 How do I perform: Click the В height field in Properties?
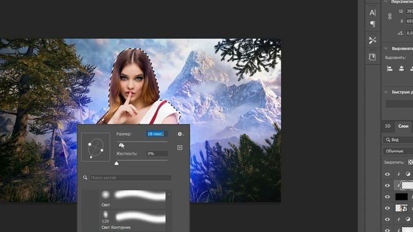click(409, 21)
